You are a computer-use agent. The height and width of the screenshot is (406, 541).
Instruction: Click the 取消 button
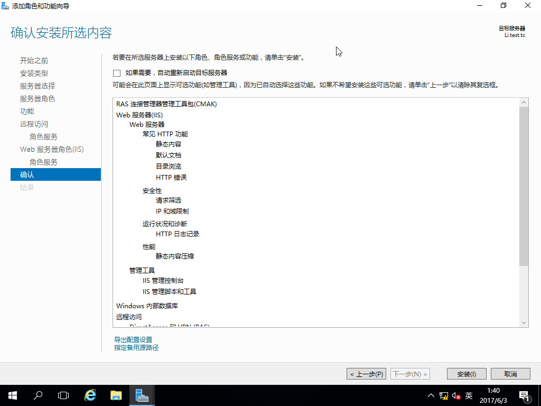[x=510, y=374]
